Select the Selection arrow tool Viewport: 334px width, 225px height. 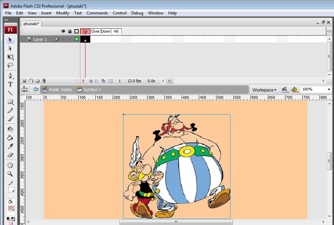point(10,40)
